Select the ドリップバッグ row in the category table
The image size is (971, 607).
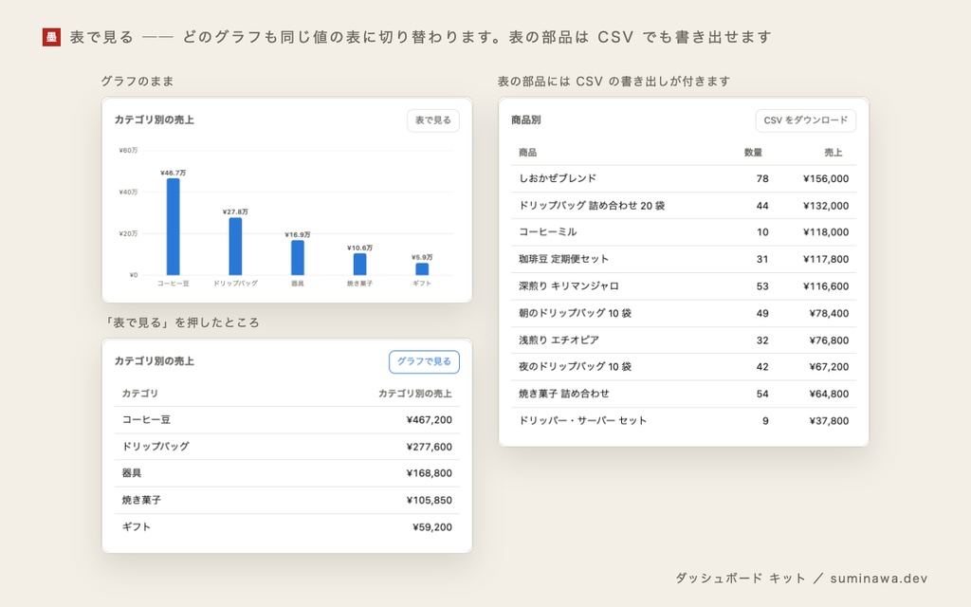click(x=286, y=447)
